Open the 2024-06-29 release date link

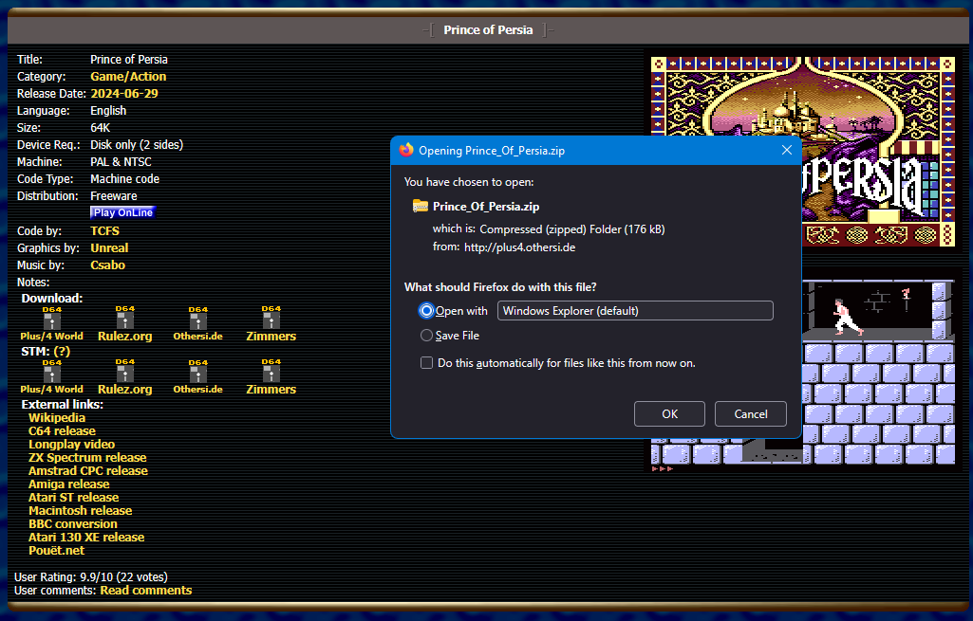[124, 94]
